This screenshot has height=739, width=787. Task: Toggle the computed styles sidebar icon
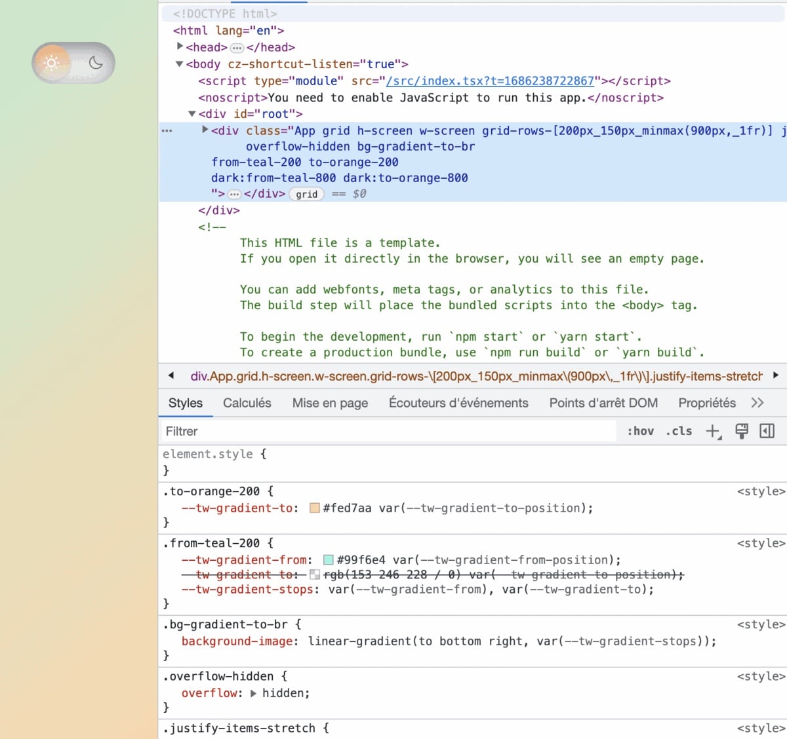click(767, 431)
